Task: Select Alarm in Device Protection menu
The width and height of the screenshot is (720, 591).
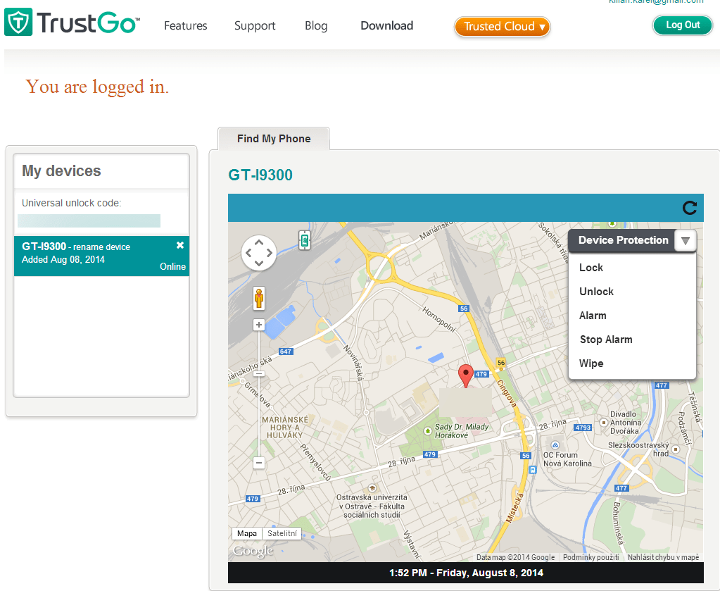Action: [x=593, y=316]
